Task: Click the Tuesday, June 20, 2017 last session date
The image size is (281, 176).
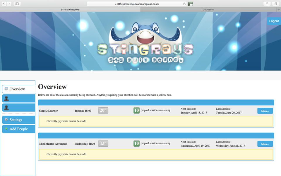Action: click(x=229, y=113)
